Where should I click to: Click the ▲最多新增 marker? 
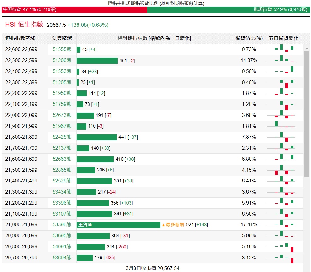tap(173, 225)
